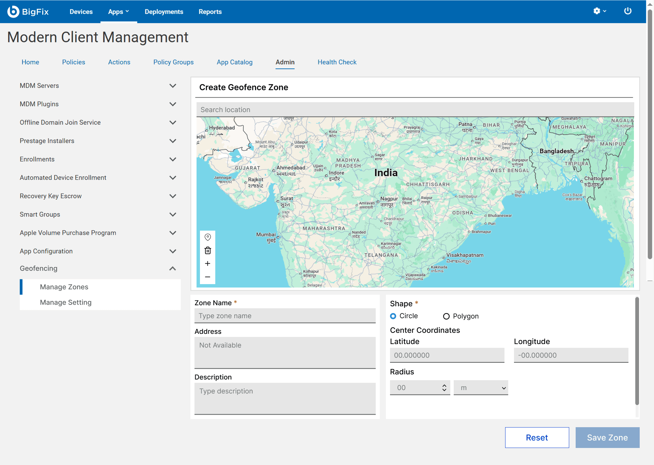Viewport: 654px width, 465px height.
Task: Click the Create Geofence Zone heading
Action: [x=244, y=87]
